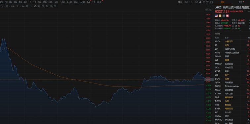Select the BABA 阿里巴巴 row
This screenshot has width=250, height=124.
[232, 109]
